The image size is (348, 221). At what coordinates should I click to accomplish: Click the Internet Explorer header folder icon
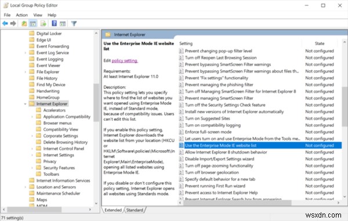(108, 35)
